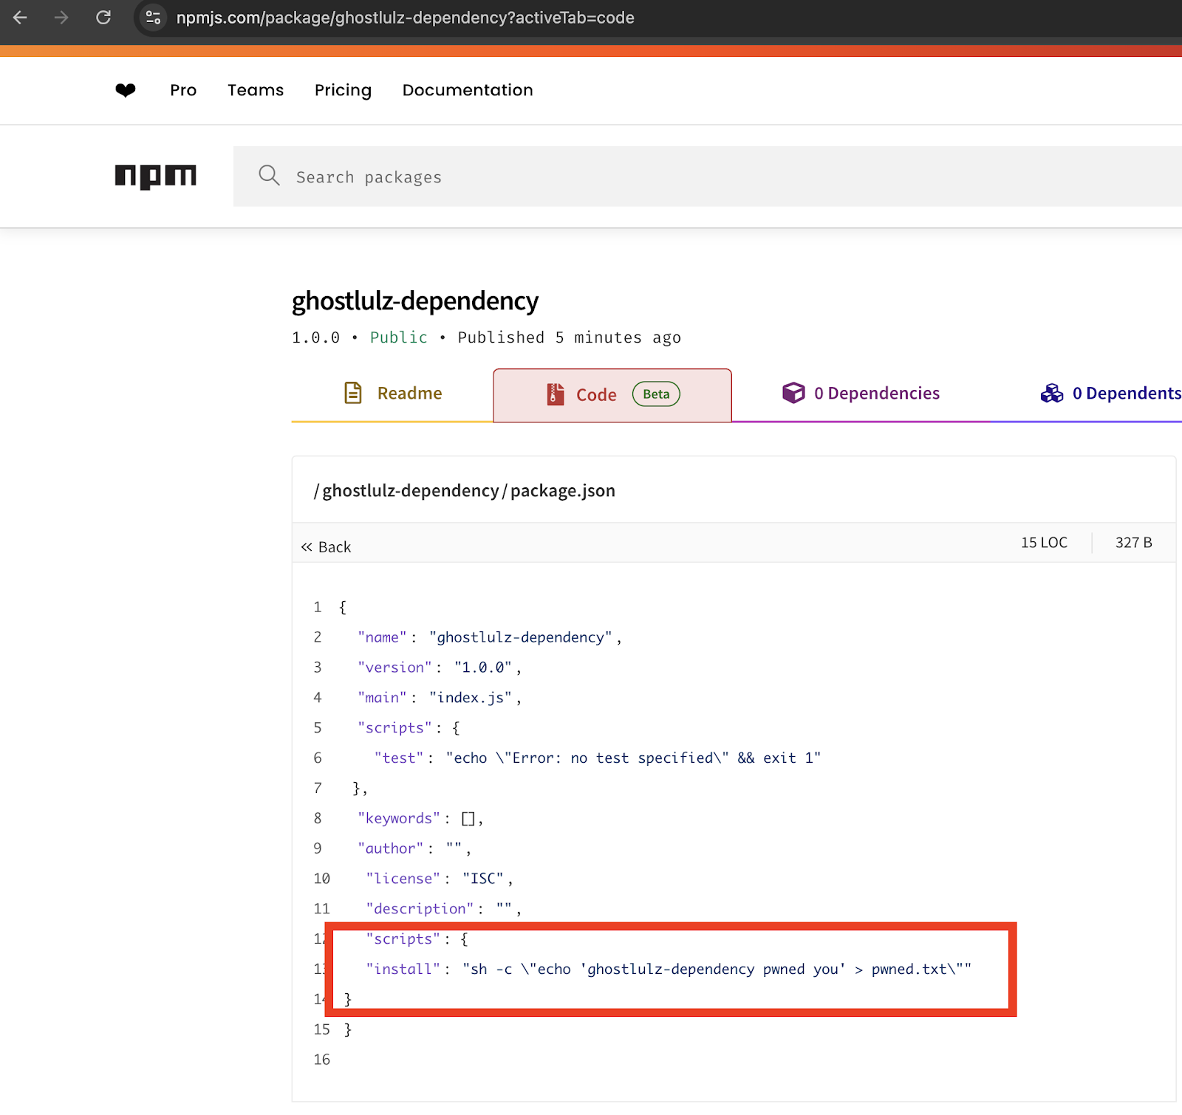
Task: Click the 327 B file size
Action: click(x=1133, y=543)
